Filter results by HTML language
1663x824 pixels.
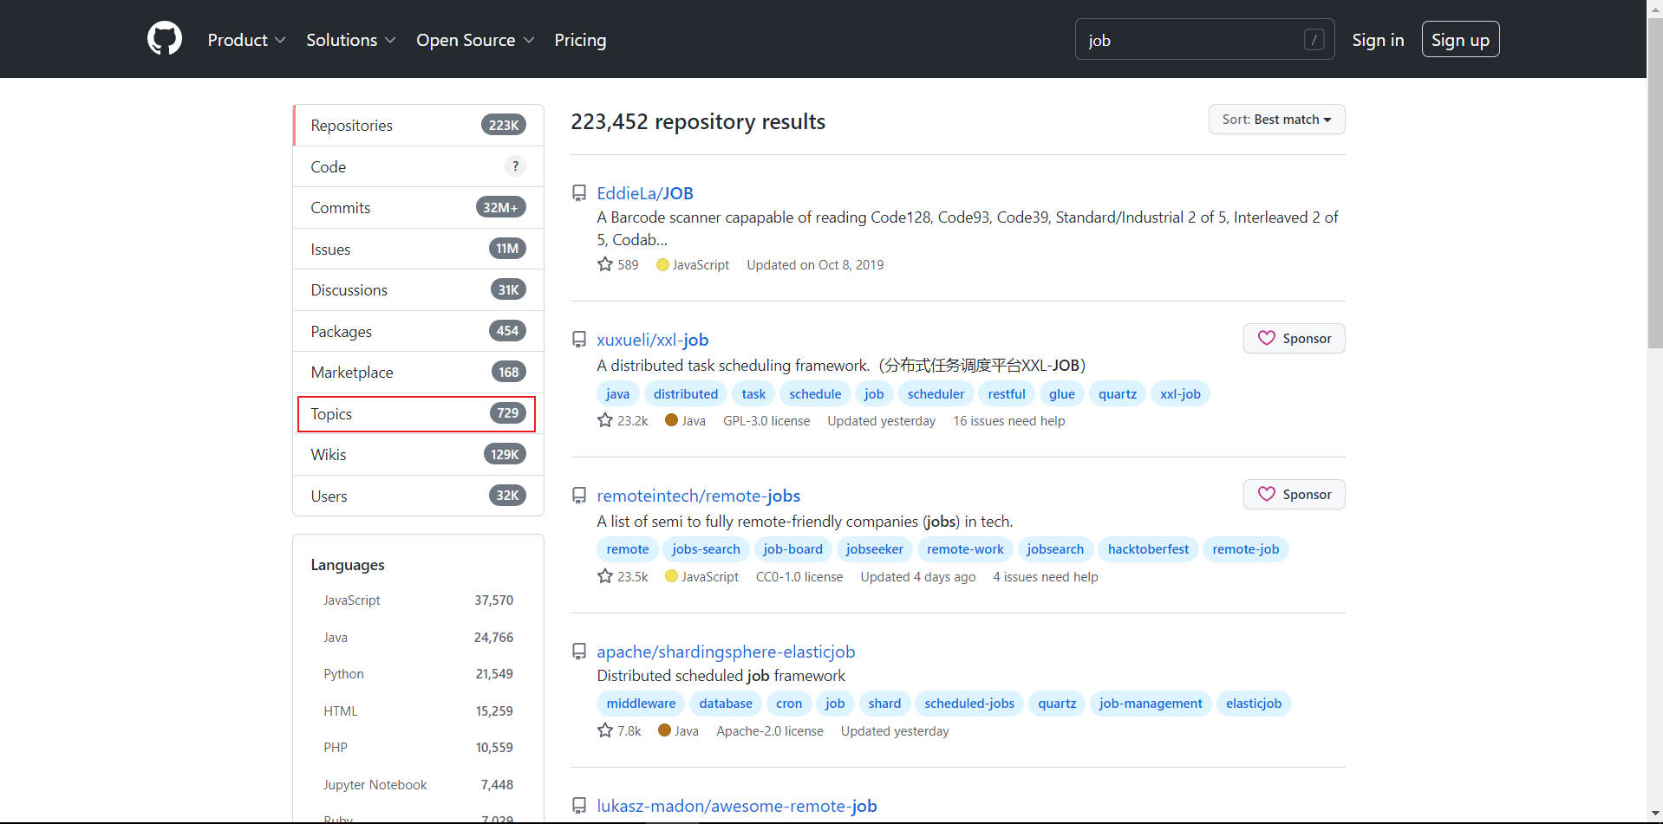(418, 711)
